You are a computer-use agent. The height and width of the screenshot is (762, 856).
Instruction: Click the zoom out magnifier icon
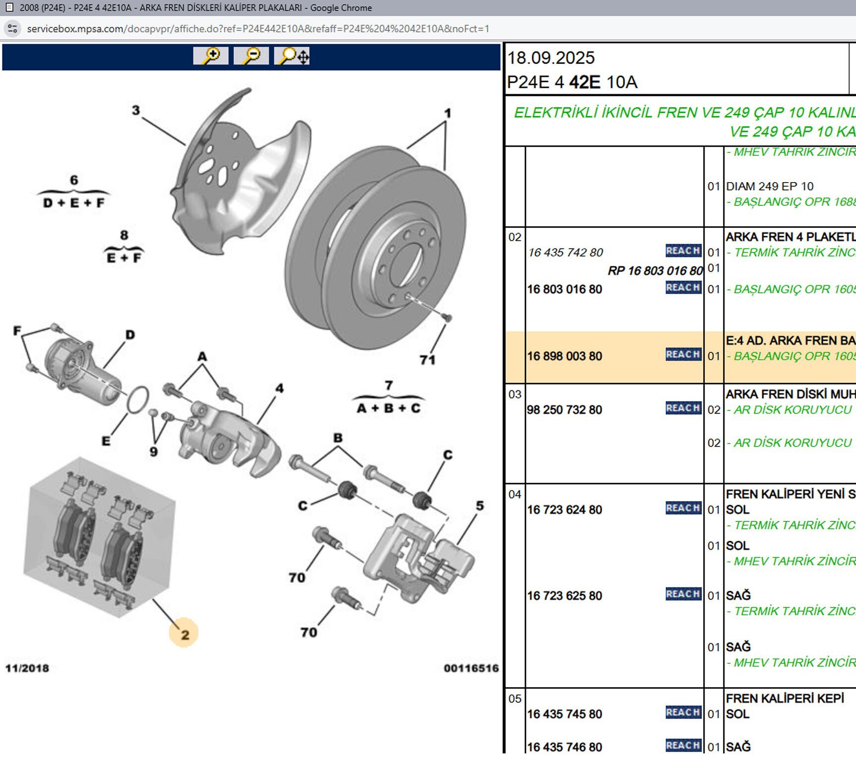[x=251, y=56]
